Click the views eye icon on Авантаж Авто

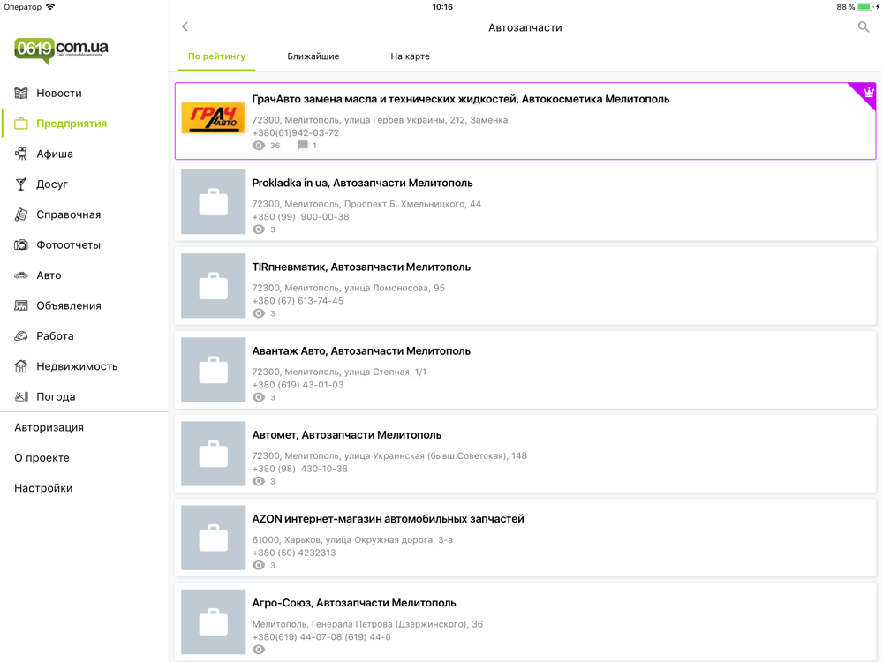pyautogui.click(x=259, y=397)
